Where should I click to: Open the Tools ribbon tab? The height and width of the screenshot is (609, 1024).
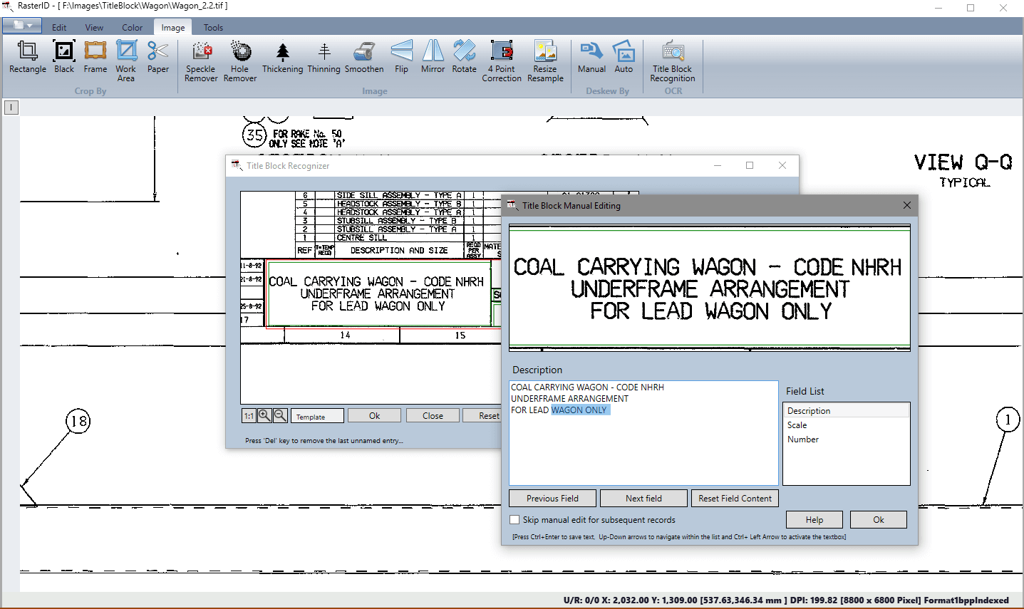click(x=213, y=28)
